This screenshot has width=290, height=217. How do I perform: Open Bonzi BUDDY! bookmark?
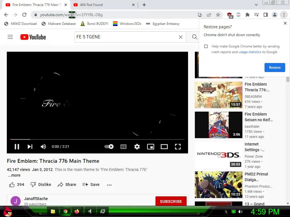point(94,24)
